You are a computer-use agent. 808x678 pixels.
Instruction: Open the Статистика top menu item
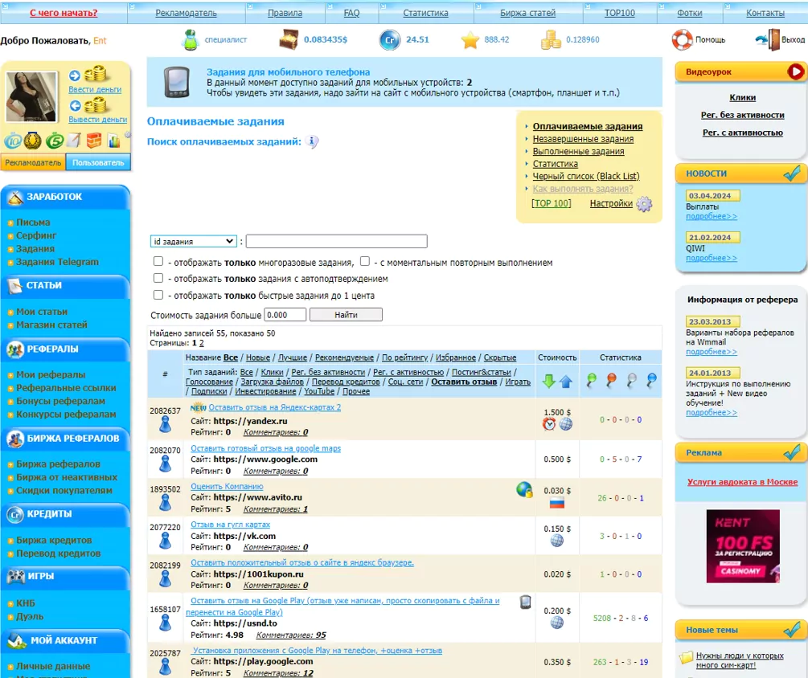(425, 13)
